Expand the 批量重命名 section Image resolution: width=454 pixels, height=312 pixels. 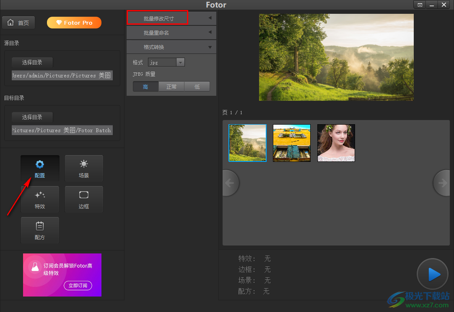pos(171,33)
